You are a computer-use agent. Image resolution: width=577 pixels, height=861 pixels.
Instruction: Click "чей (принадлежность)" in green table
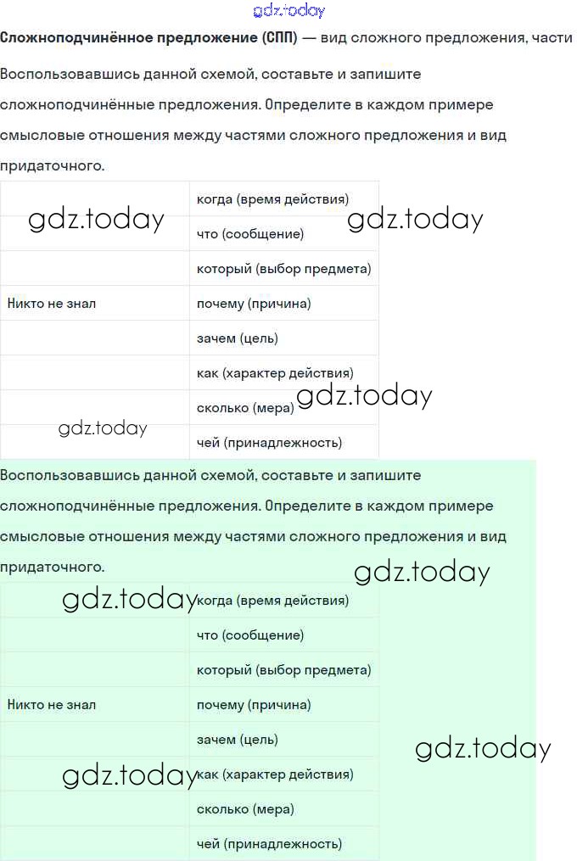(269, 844)
